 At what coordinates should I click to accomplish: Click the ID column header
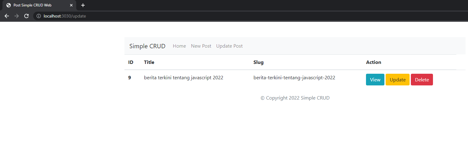[131, 62]
